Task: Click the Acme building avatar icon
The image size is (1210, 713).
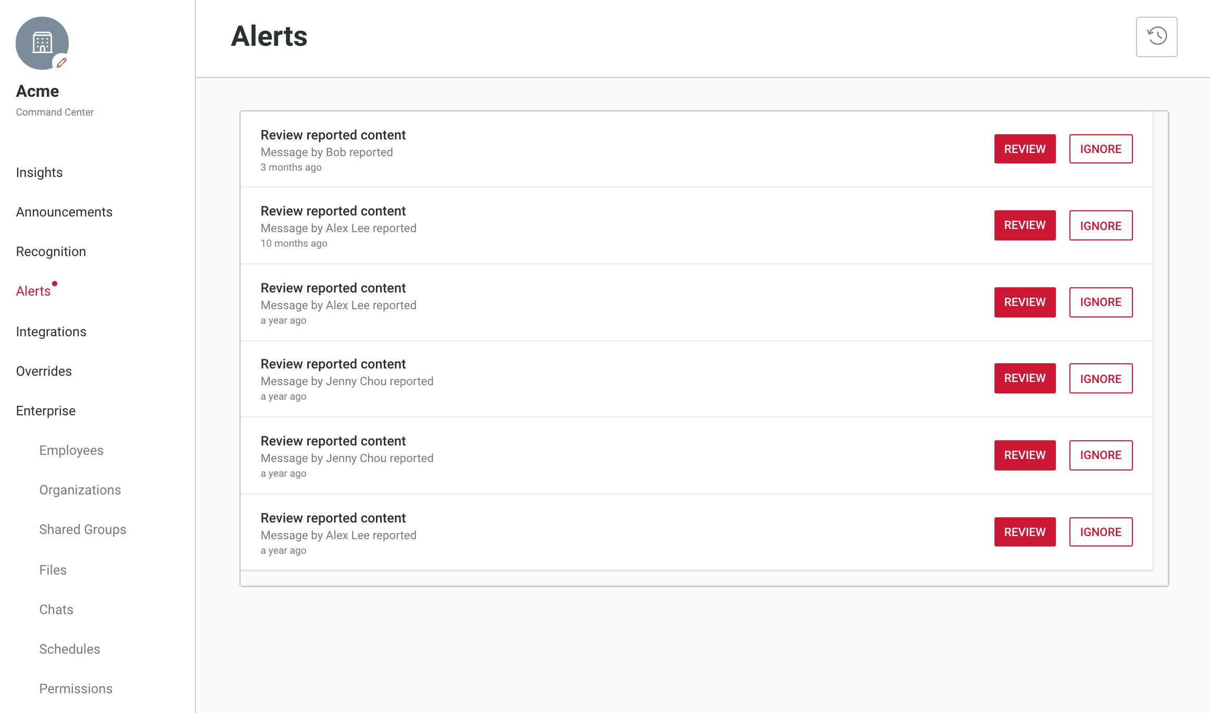Action: pyautogui.click(x=42, y=43)
